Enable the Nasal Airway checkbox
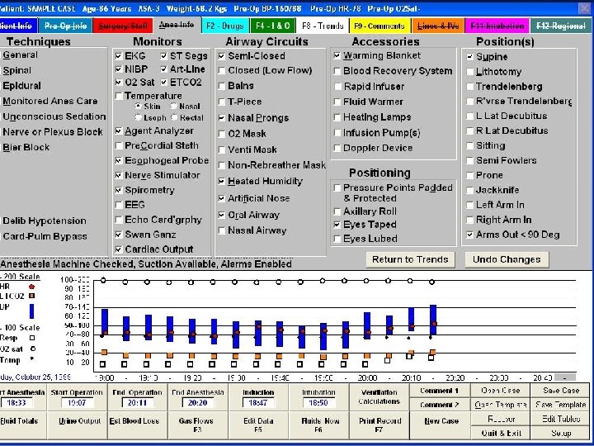 coord(222,230)
